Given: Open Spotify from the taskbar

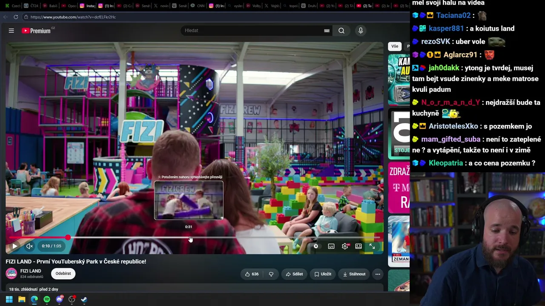Looking at the screenshot, I should (x=47, y=299).
